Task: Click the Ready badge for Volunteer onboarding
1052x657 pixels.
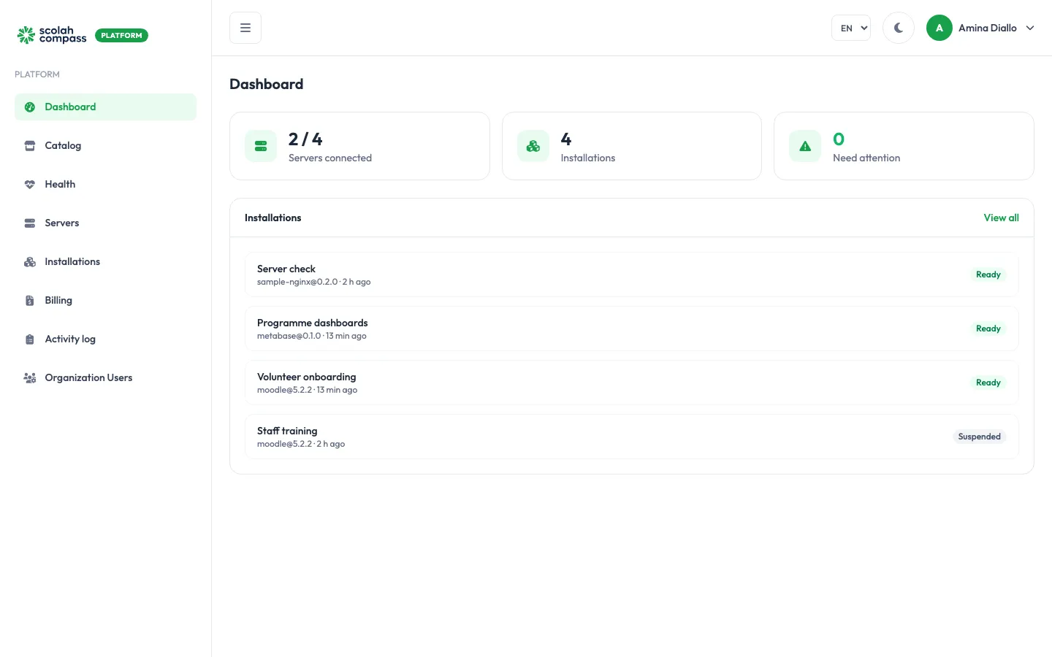Action: click(x=988, y=383)
